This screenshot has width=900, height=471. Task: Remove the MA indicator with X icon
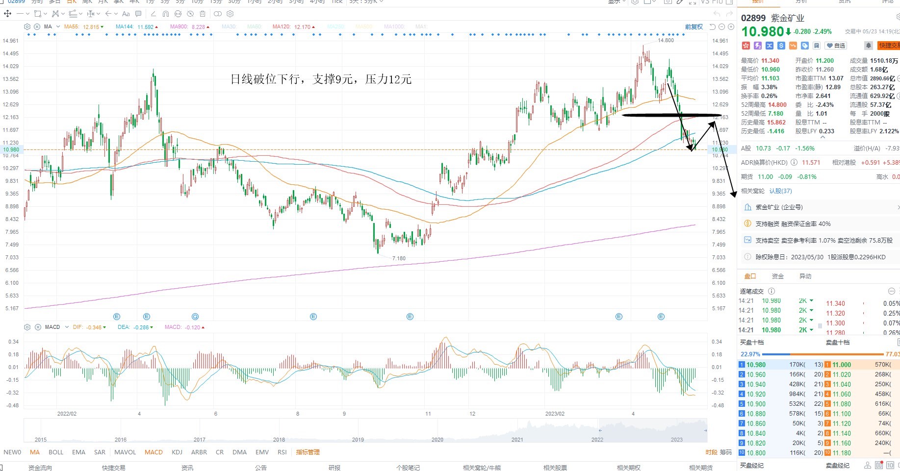coord(37,26)
